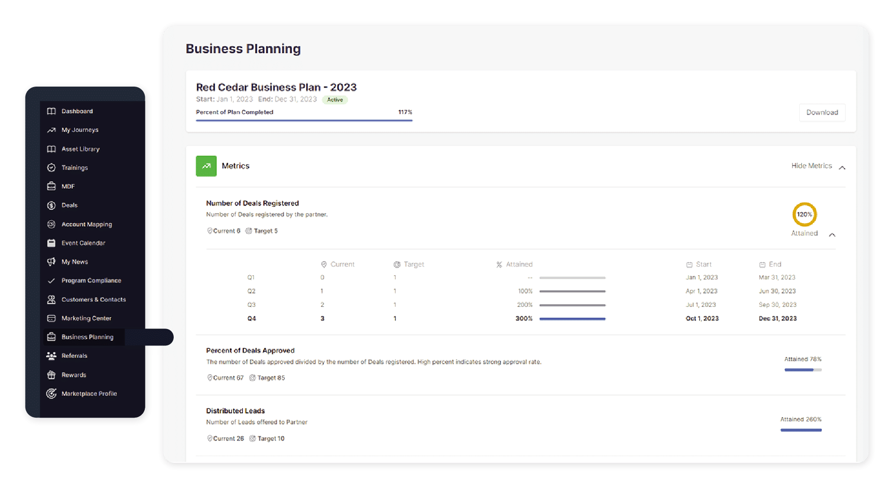This screenshot has height=496, width=894.
Task: Click the Rewards gift icon
Action: 51,375
